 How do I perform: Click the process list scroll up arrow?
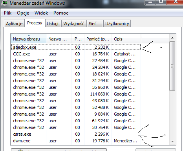click(x=172, y=38)
